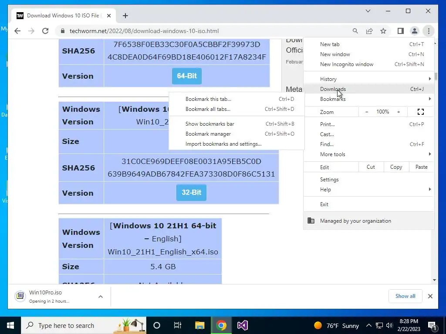This screenshot has height=334, width=446.
Task: Click Exit in Chrome menu
Action: pos(369,204)
